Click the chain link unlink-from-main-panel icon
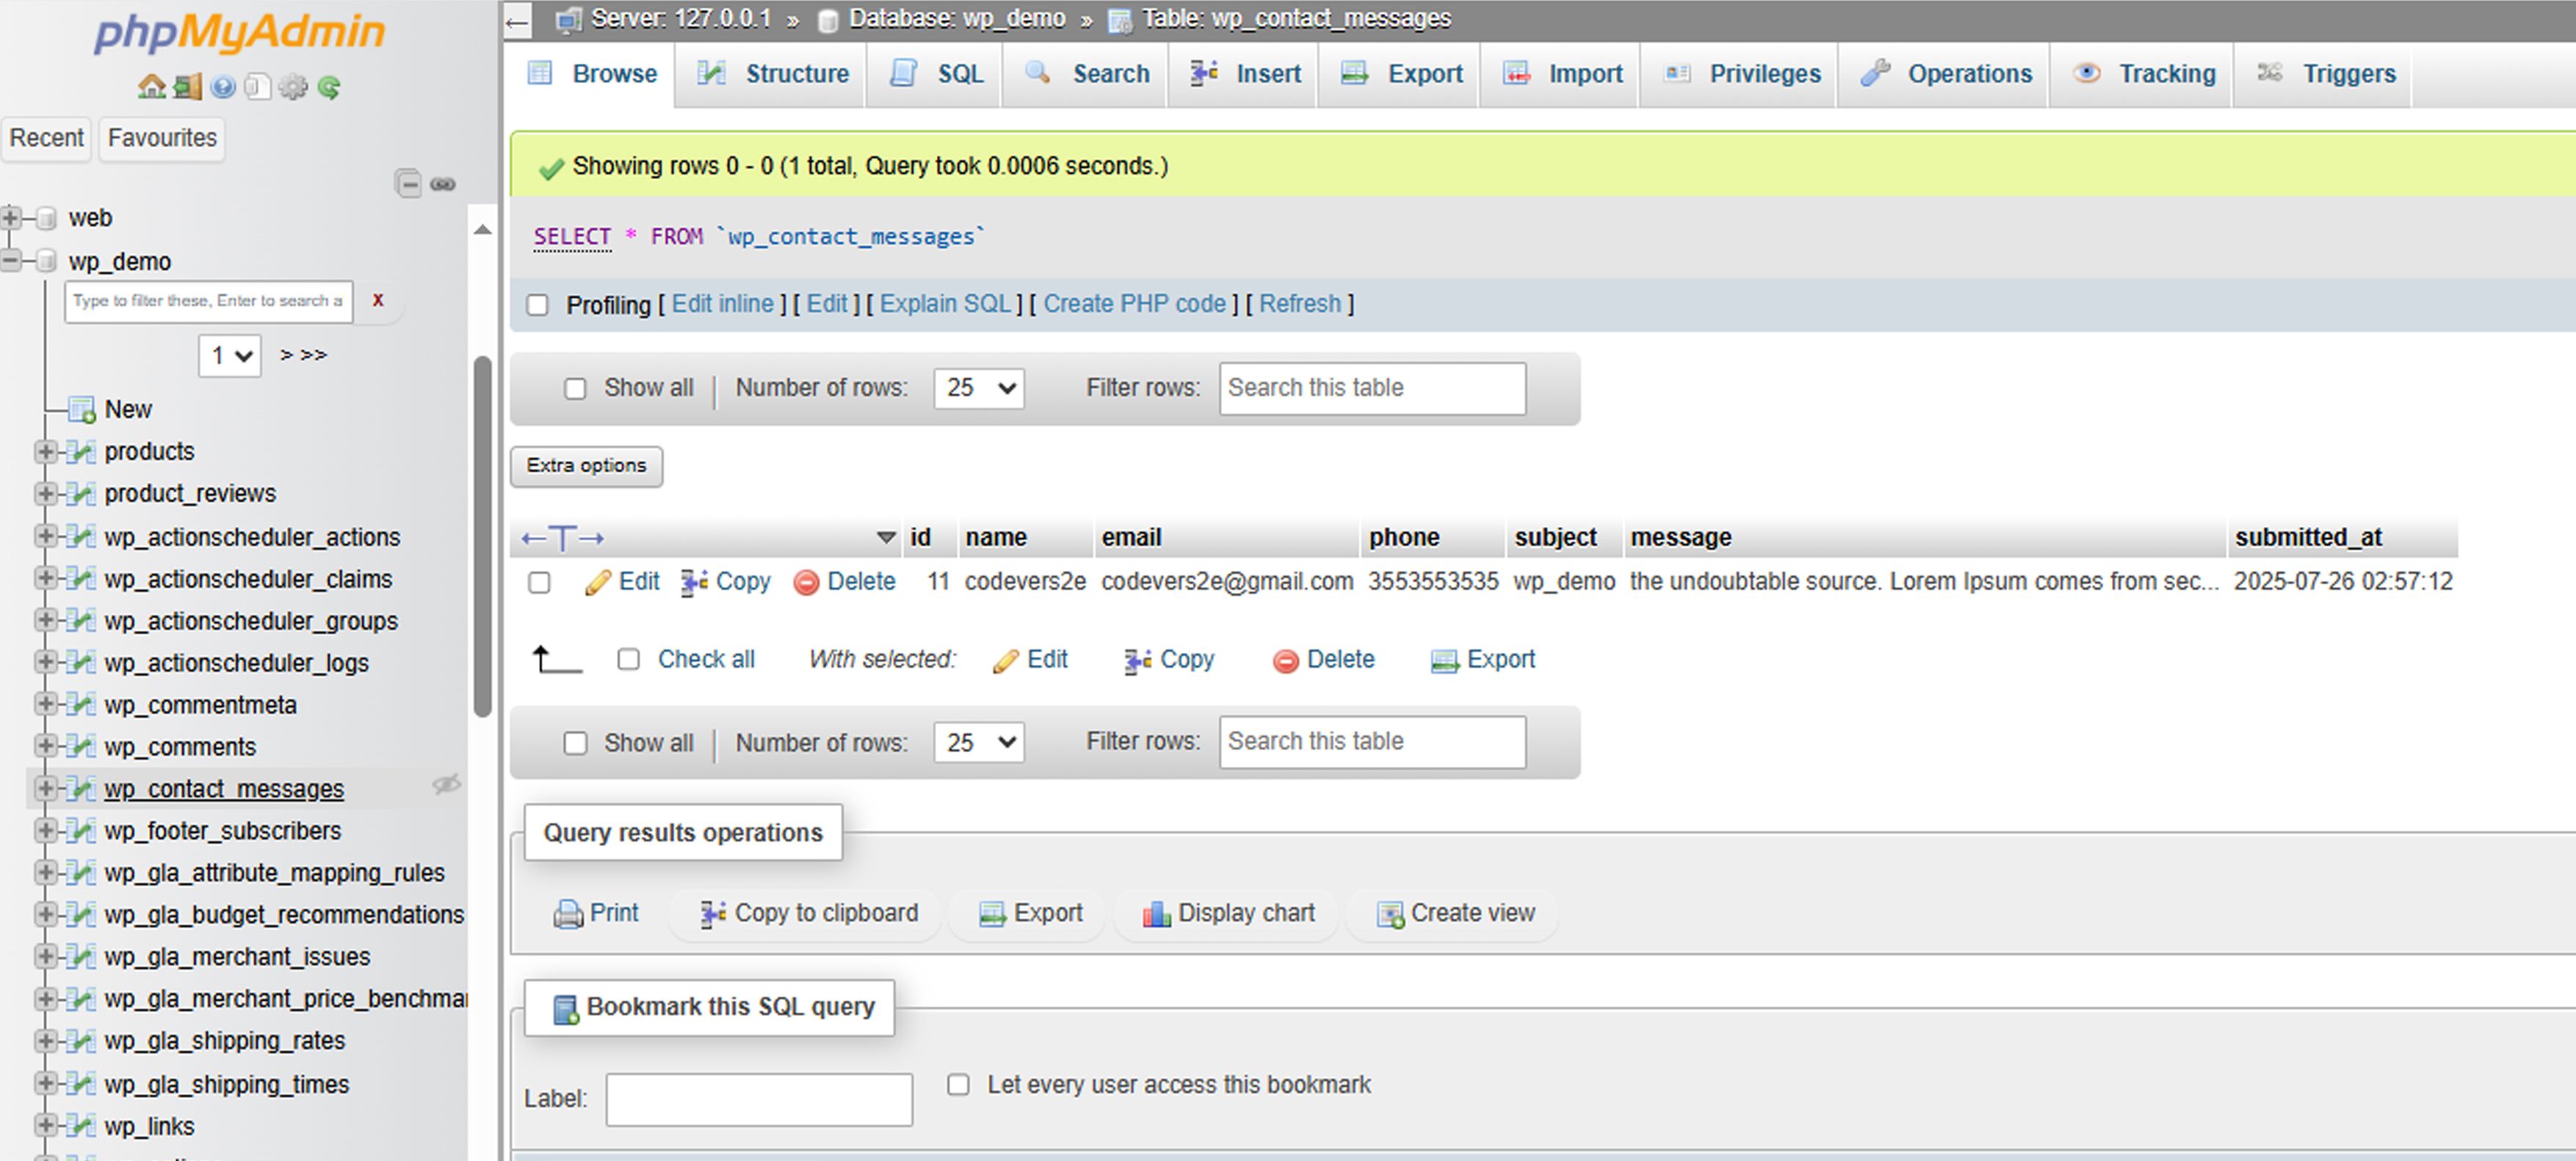The height and width of the screenshot is (1161, 2576). 443,184
